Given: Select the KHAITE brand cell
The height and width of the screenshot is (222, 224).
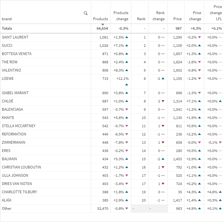Looking at the screenshot, I should [46, 118].
